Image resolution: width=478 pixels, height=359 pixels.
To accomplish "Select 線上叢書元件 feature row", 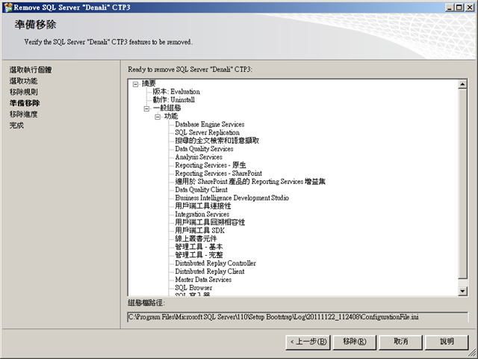I will [x=196, y=239].
